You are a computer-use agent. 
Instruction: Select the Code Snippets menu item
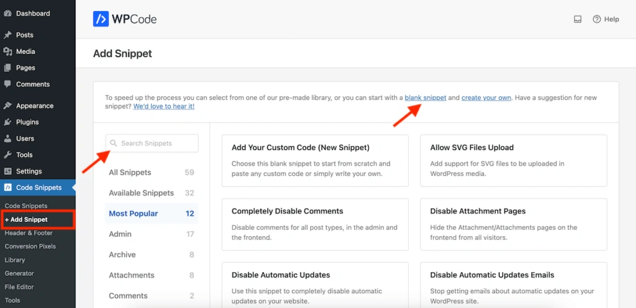[x=39, y=187]
